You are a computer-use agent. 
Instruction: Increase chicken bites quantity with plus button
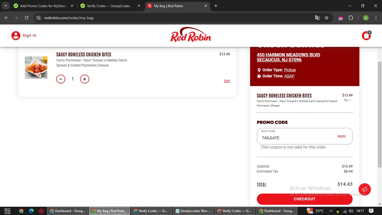[85, 79]
